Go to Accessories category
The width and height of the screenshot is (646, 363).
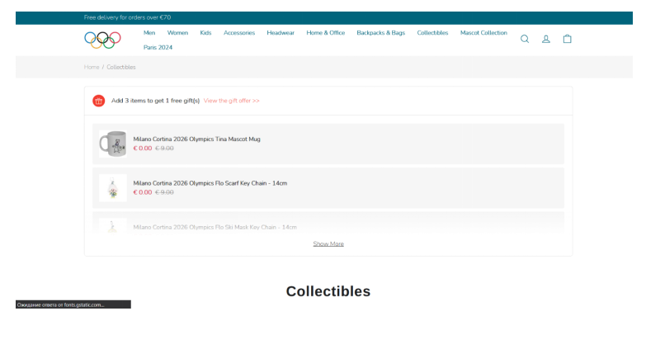[x=239, y=33]
